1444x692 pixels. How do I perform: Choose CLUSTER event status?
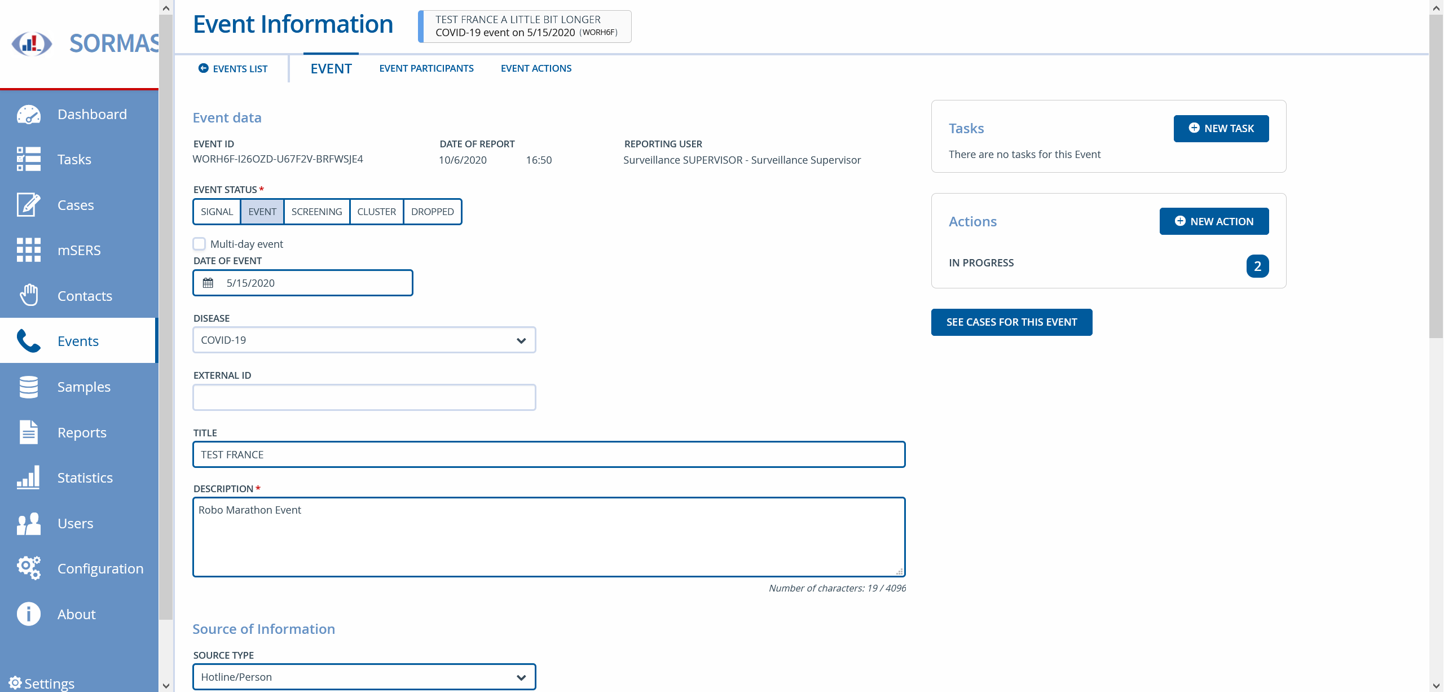pos(377,212)
